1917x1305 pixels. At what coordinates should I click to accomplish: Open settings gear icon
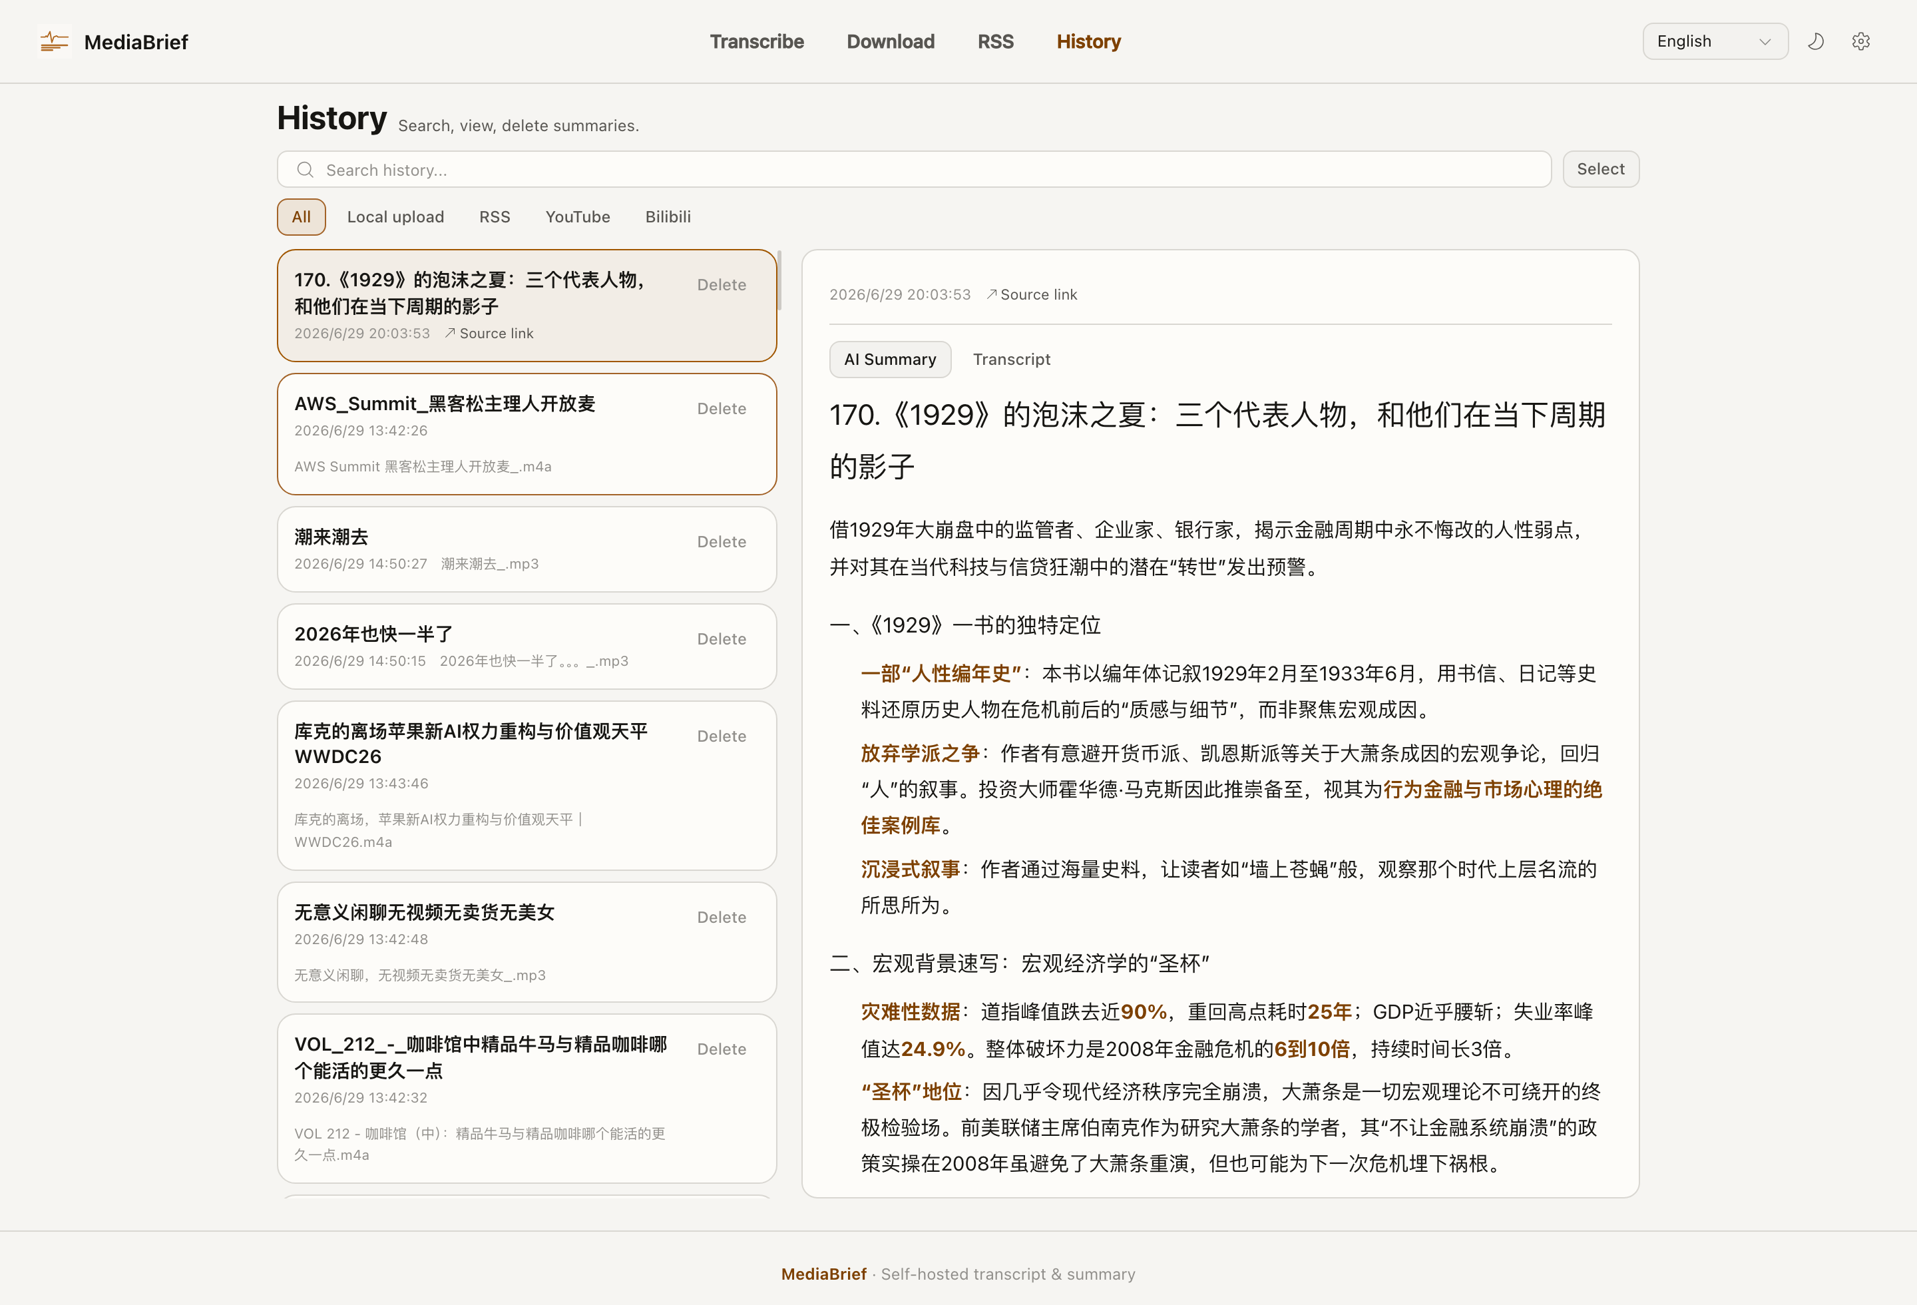pos(1860,41)
